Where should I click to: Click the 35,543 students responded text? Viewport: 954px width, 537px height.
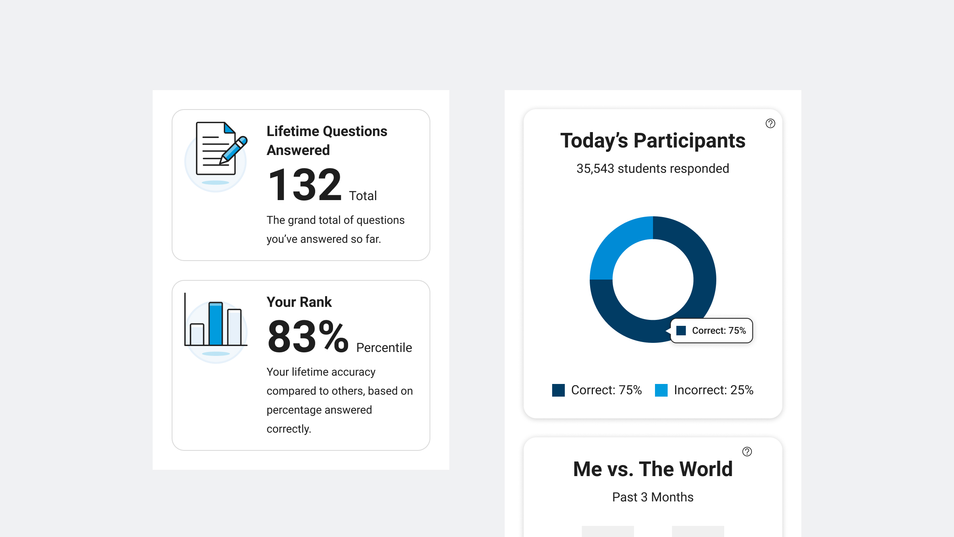[653, 168]
